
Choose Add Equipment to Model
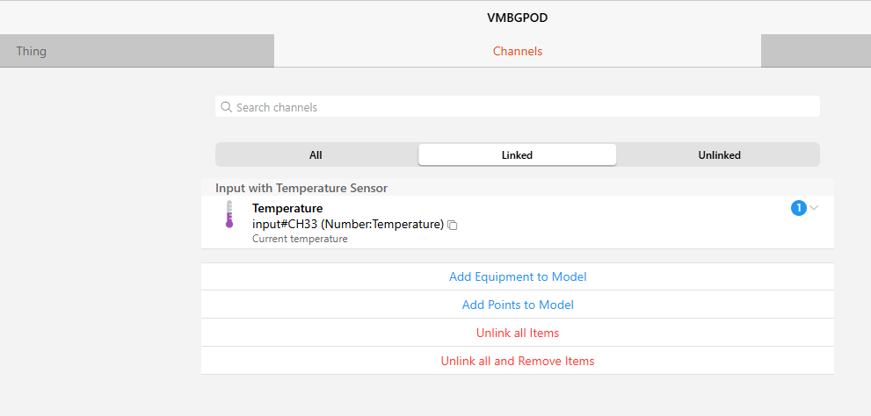(x=518, y=276)
